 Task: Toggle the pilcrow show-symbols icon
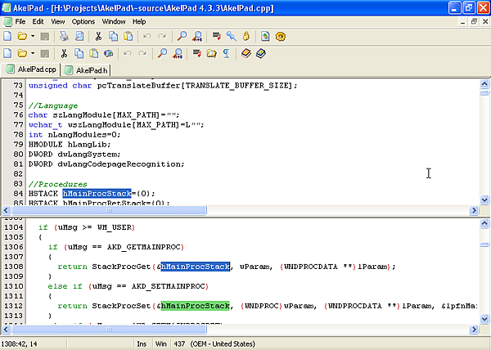(227, 53)
